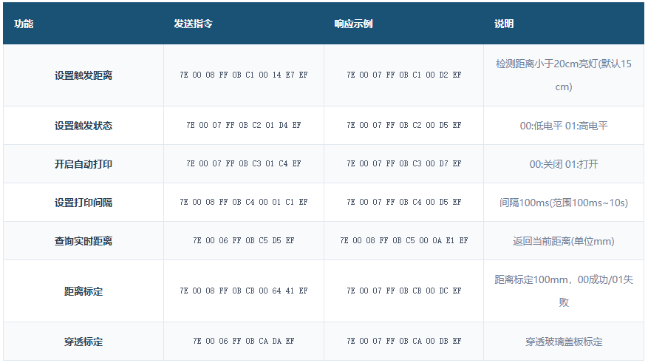Click response containing C5 00 0A E1 EF
This screenshot has width=648, height=363.
(403, 240)
